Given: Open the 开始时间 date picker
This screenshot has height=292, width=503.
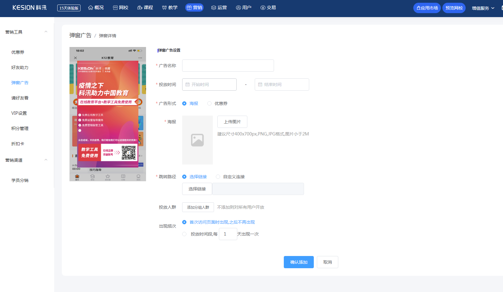Looking at the screenshot, I should click(x=209, y=85).
